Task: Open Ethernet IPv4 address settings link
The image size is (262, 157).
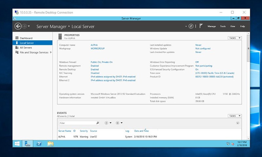Action: click(x=113, y=77)
